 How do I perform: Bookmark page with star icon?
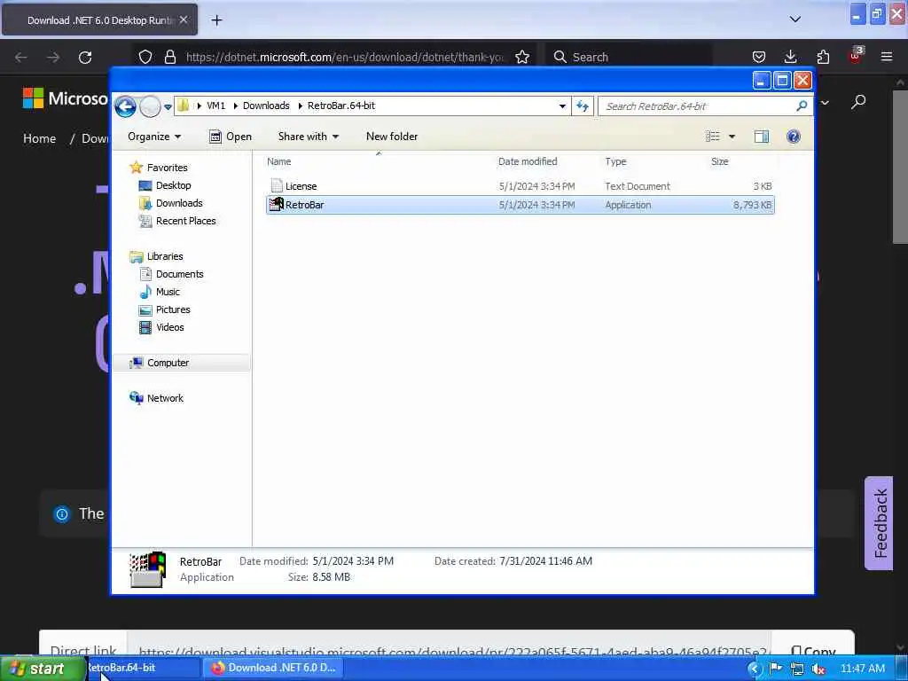[522, 57]
